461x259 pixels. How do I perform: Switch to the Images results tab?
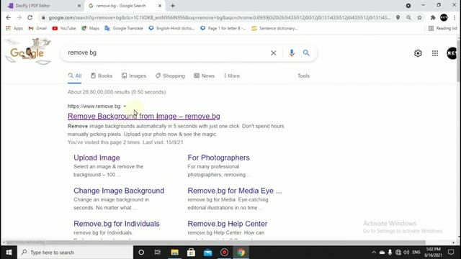click(x=134, y=76)
